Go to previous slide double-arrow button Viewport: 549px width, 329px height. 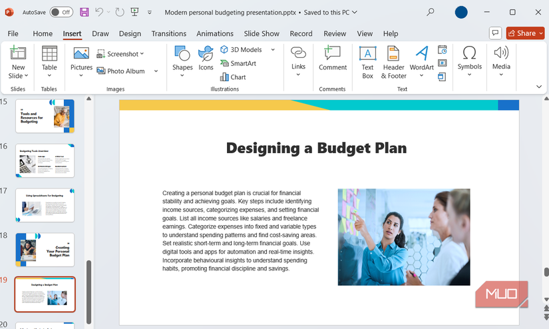coord(546,308)
